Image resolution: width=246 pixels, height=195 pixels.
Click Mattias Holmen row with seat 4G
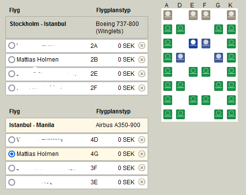[77, 154]
